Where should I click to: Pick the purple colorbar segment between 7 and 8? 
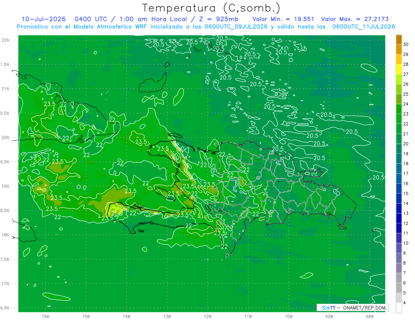399,268
